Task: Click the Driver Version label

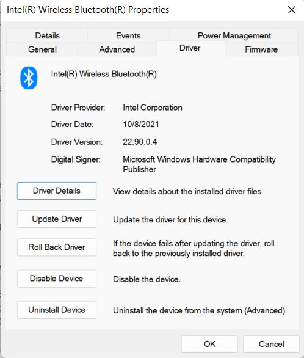Action: coord(77,142)
